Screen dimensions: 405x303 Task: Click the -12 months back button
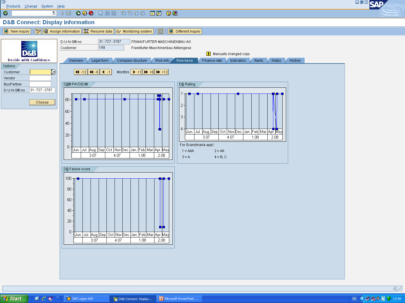point(81,72)
